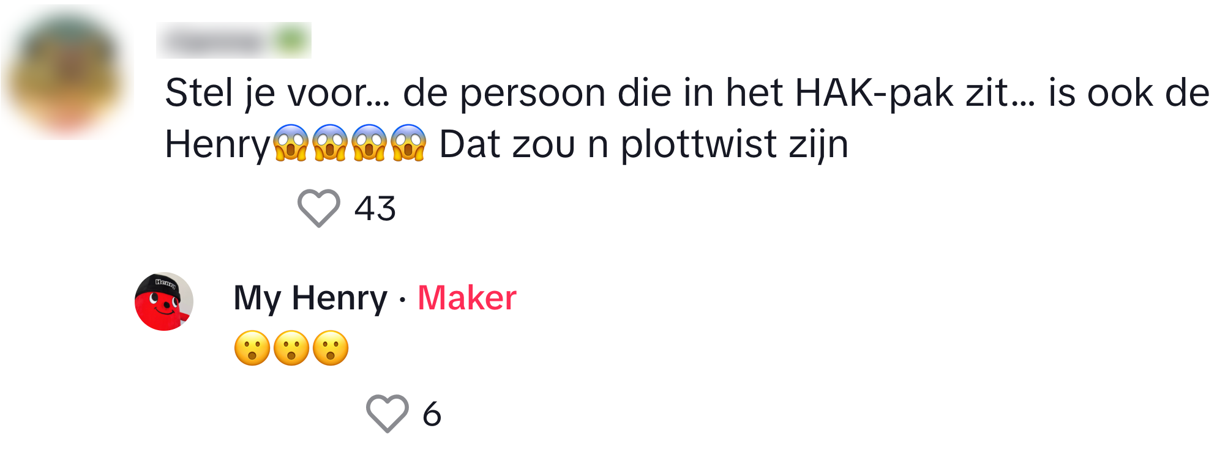
Task: Click the heart icon under My Henry's reply
Action: (386, 415)
